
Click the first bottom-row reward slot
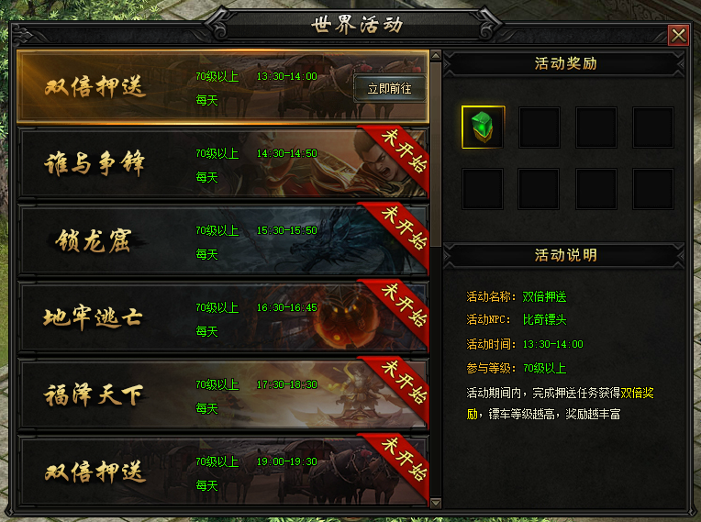click(x=483, y=189)
